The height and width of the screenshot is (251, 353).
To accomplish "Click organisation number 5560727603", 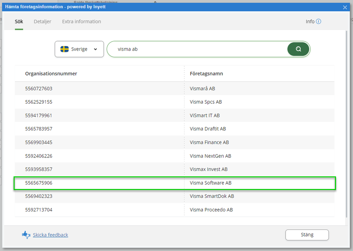I will coord(39,89).
